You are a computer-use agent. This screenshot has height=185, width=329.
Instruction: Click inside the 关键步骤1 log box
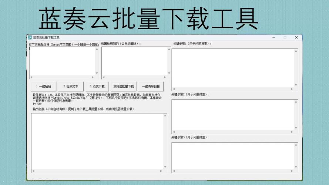pos(232,67)
